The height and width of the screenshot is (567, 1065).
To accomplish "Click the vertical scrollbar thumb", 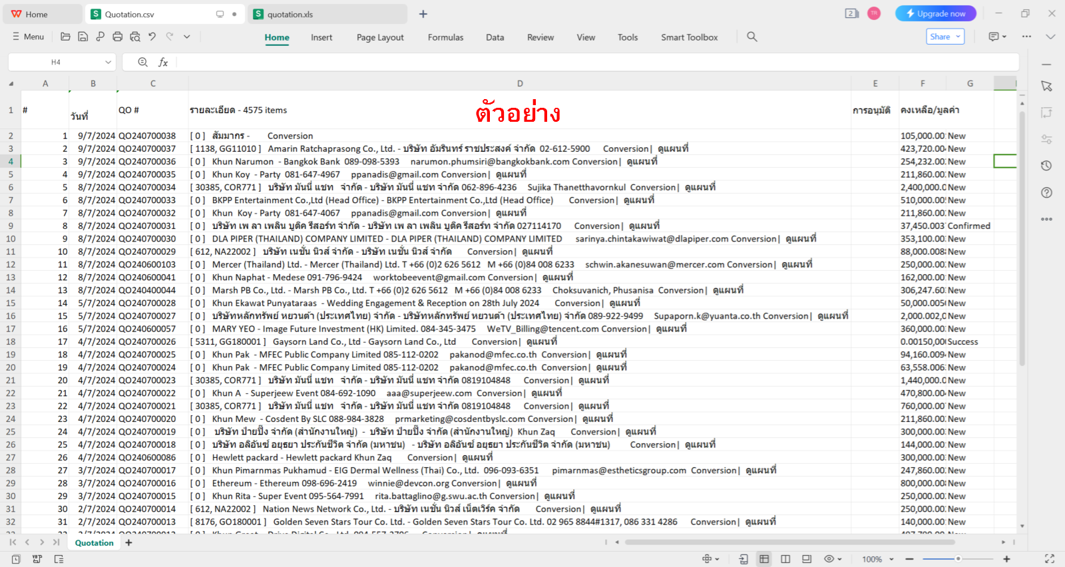I will (x=1022, y=238).
